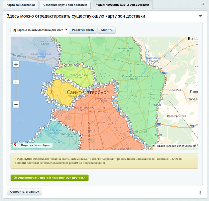Zoom in the map with plus button
Screen dimensions: 209x201
pos(16,64)
